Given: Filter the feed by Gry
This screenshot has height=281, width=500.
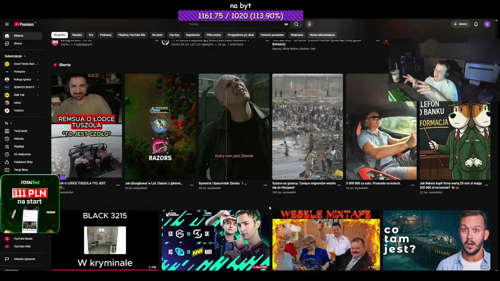Looking at the screenshot, I should pos(91,35).
